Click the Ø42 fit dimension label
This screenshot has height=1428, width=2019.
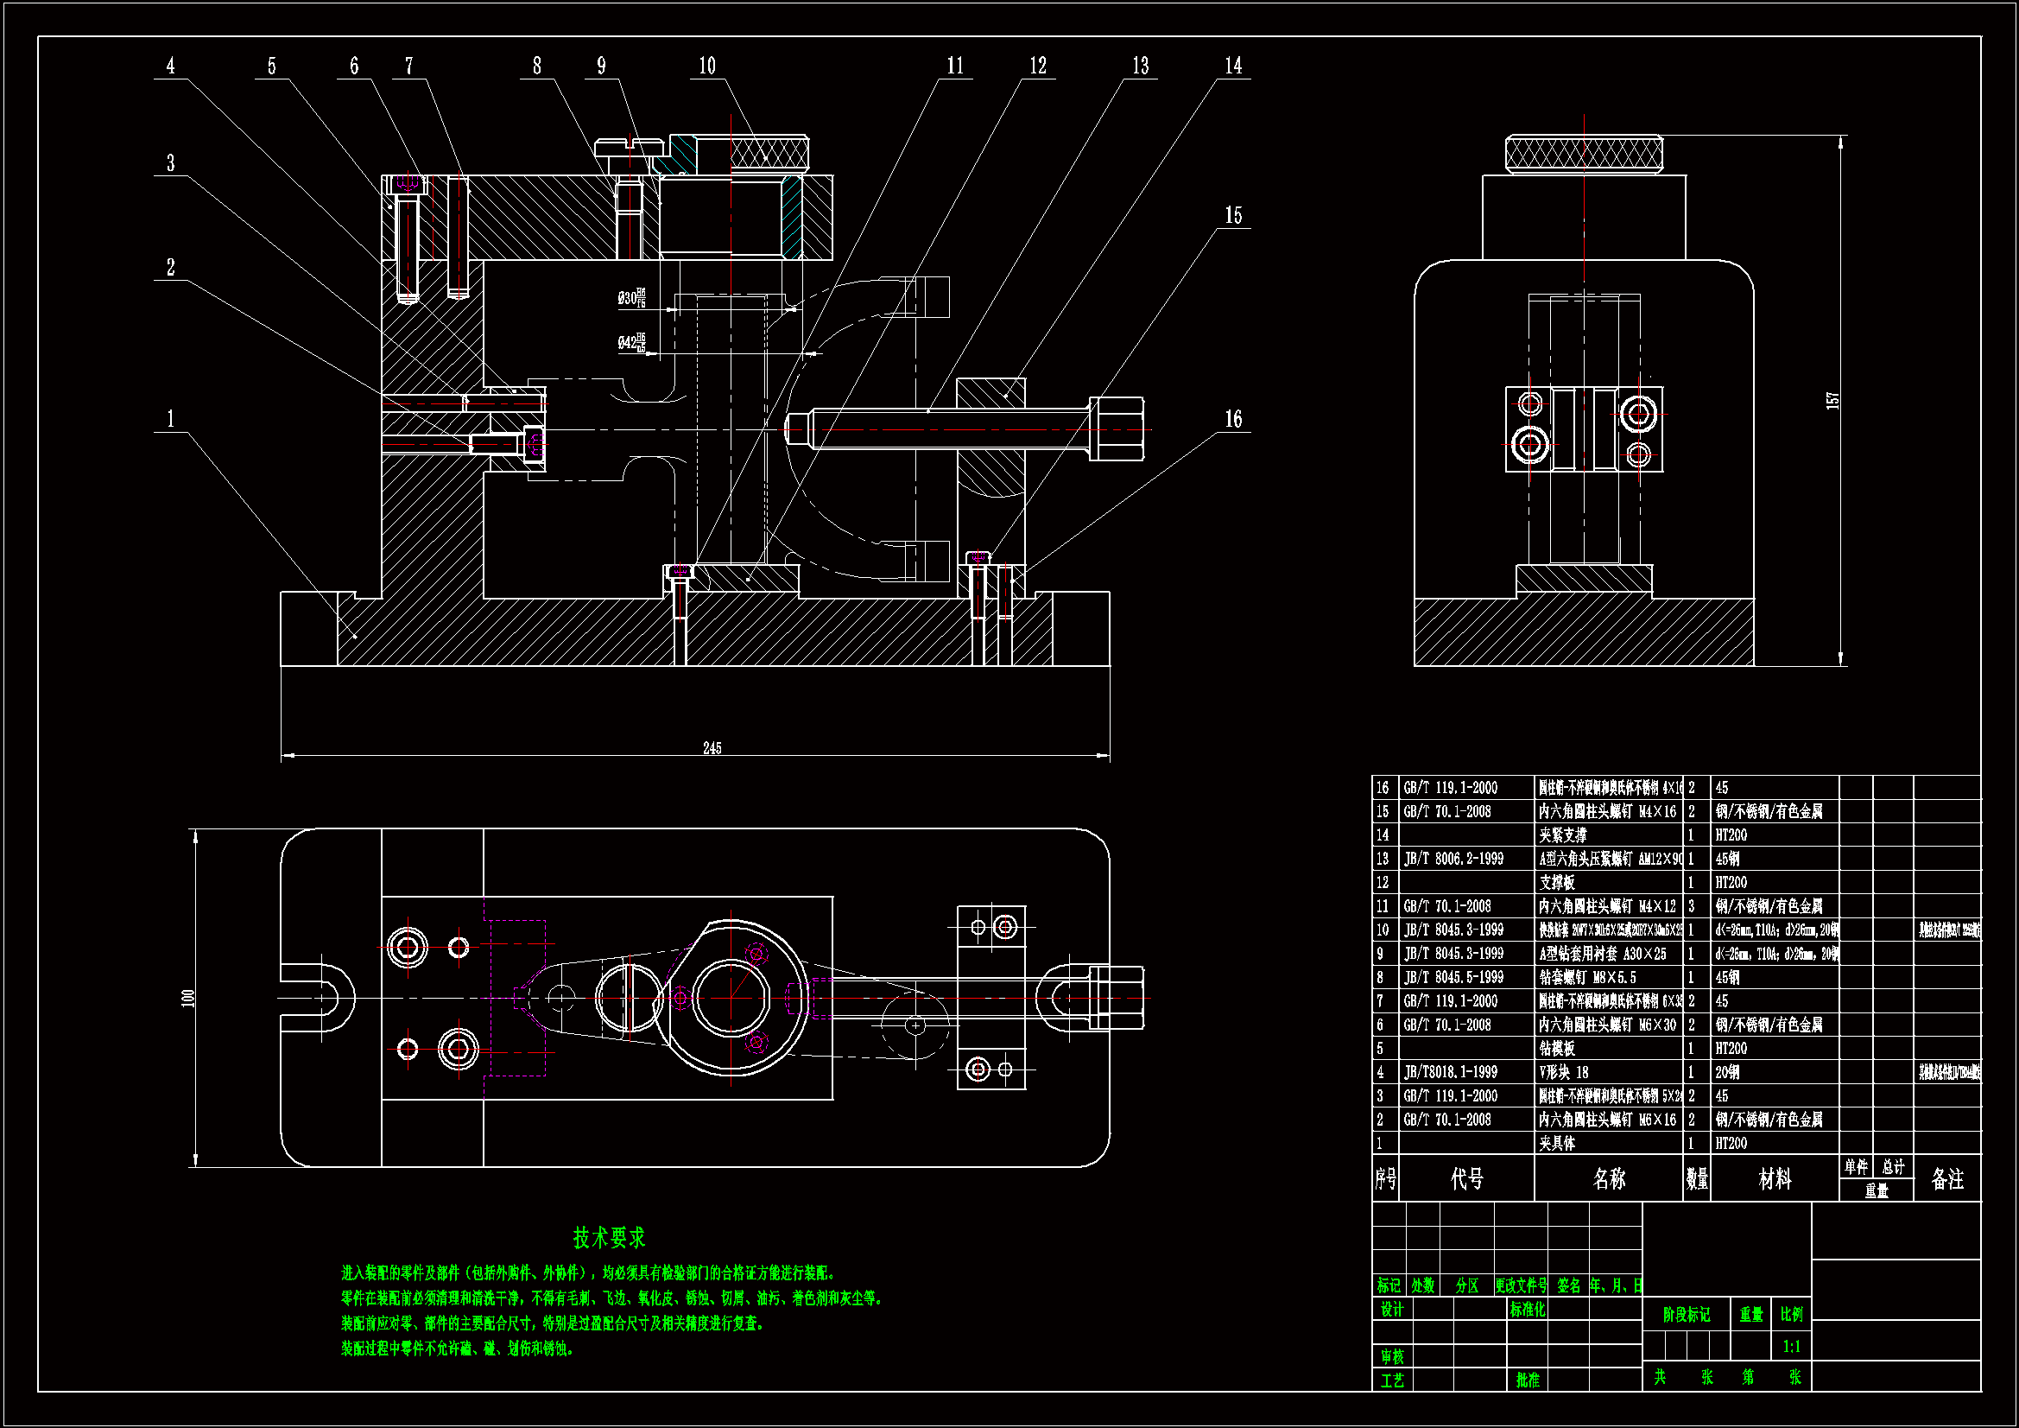[631, 342]
